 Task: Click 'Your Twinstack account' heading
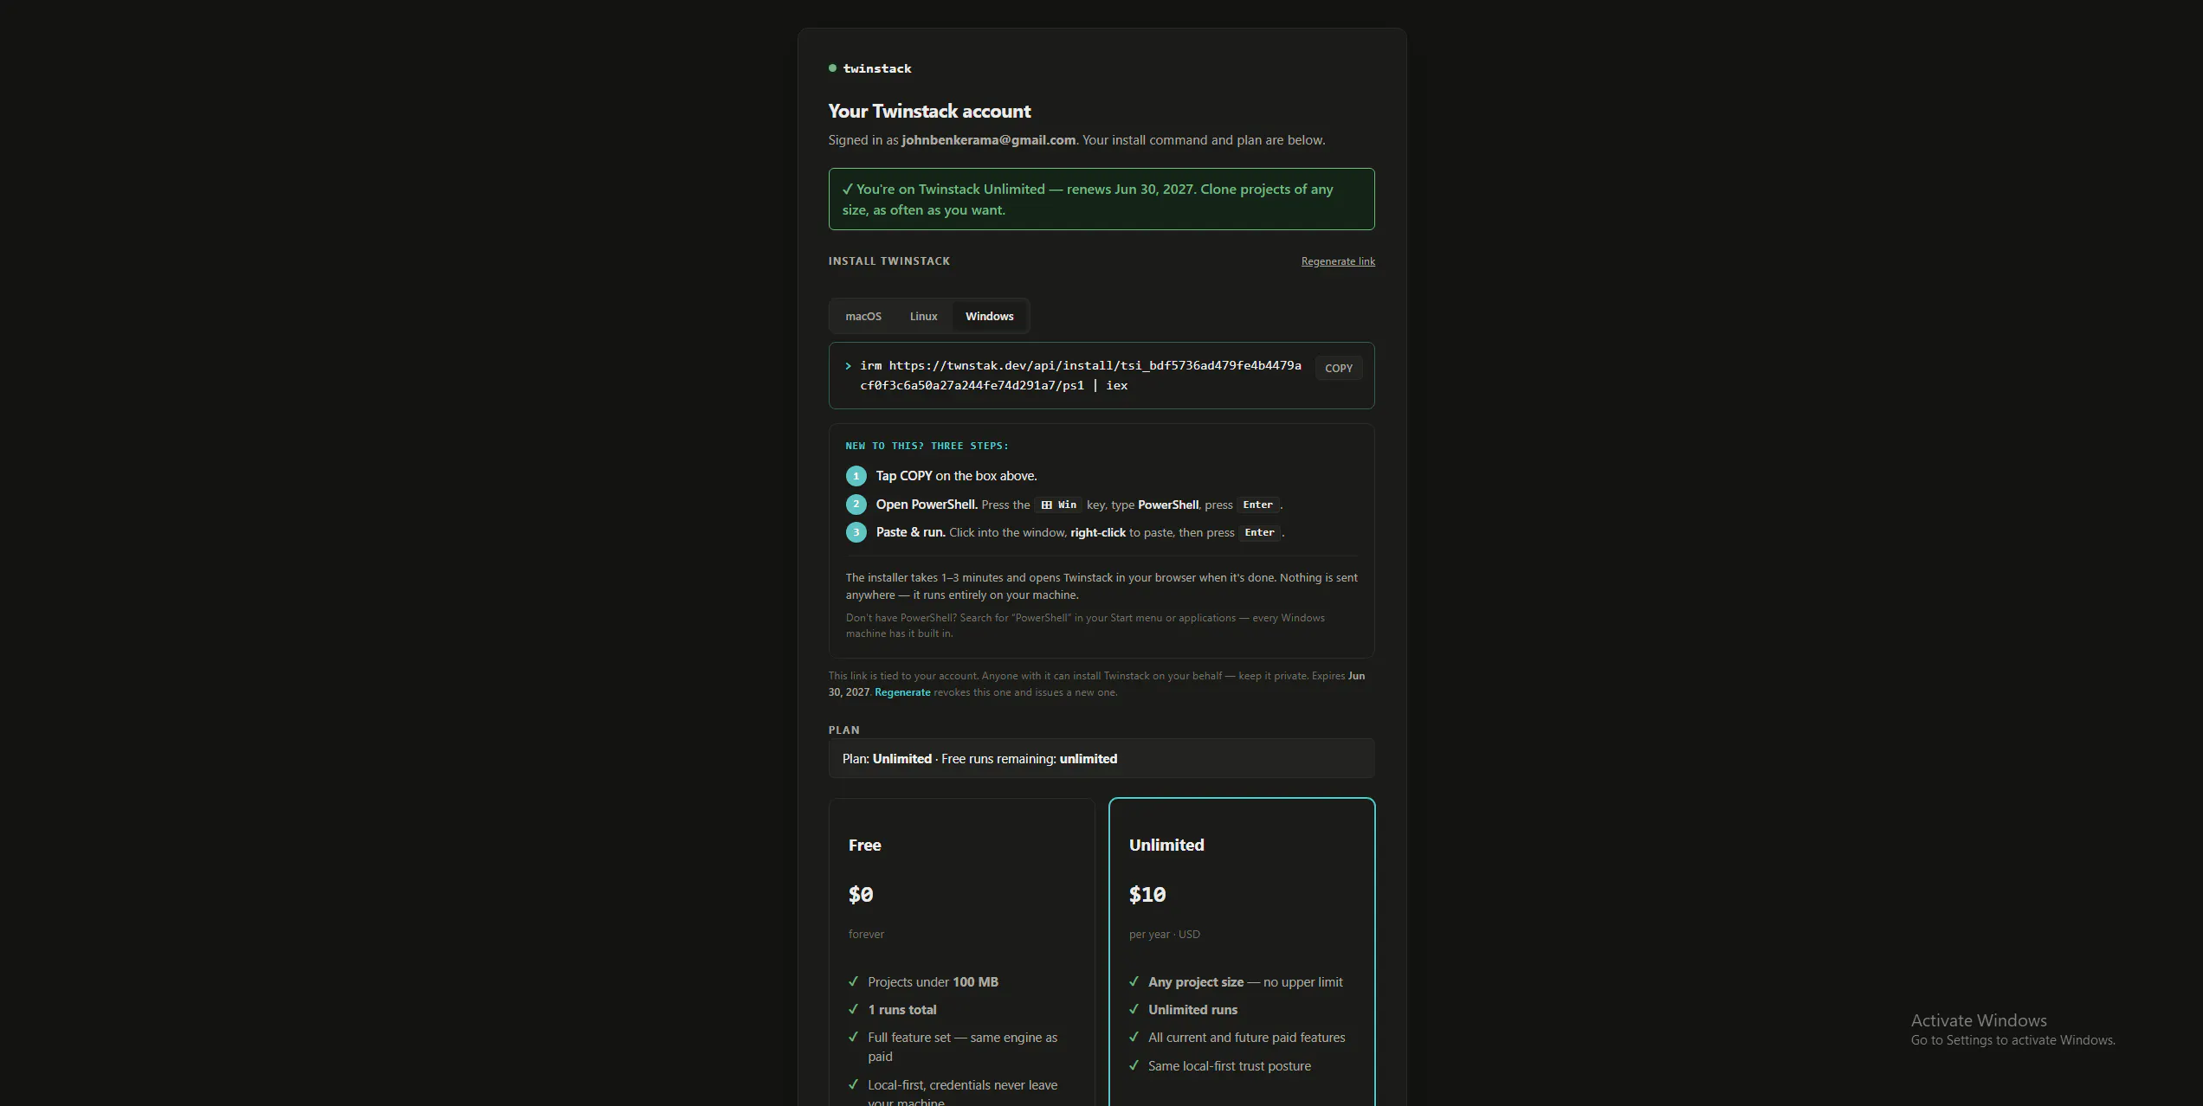929,112
